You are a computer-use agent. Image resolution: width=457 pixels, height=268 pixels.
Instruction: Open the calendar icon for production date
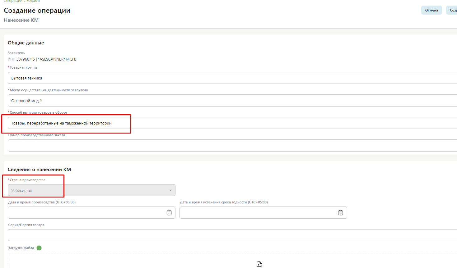coord(169,213)
